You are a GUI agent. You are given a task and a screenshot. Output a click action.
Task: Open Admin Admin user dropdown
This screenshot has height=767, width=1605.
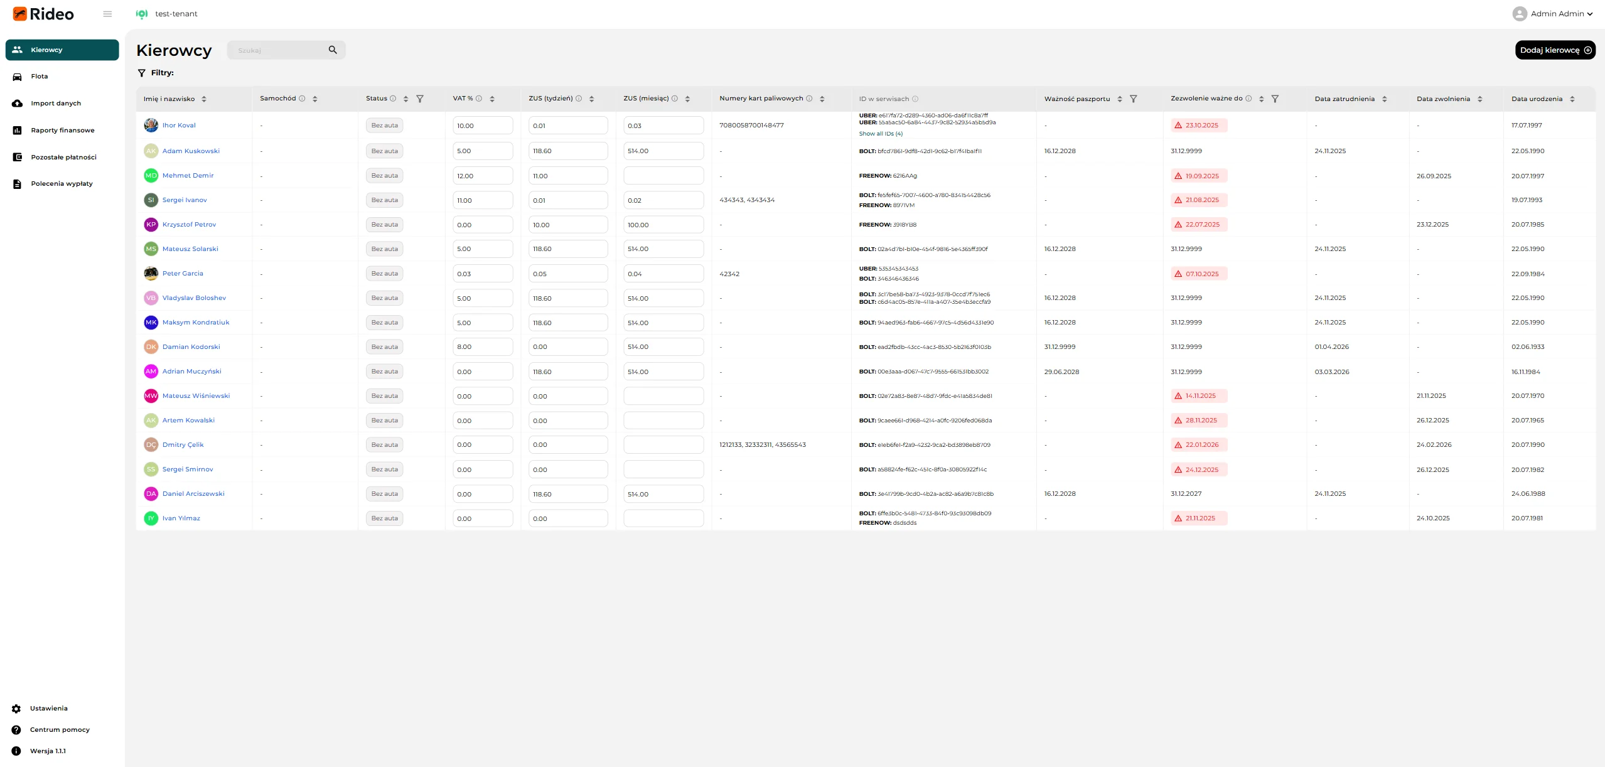[x=1553, y=14]
